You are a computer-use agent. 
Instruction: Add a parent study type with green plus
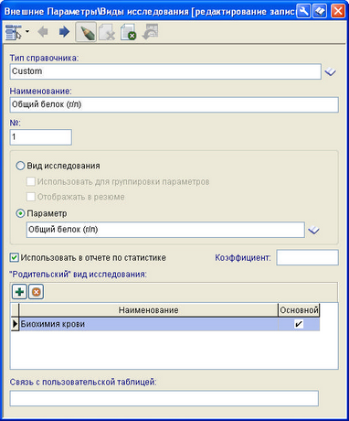coord(19,292)
